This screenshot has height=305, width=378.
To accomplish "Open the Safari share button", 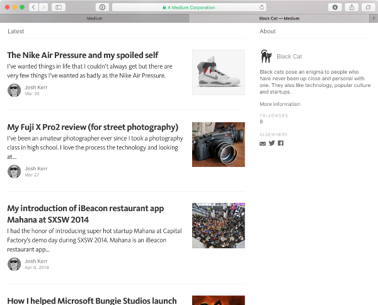I will click(x=351, y=7).
